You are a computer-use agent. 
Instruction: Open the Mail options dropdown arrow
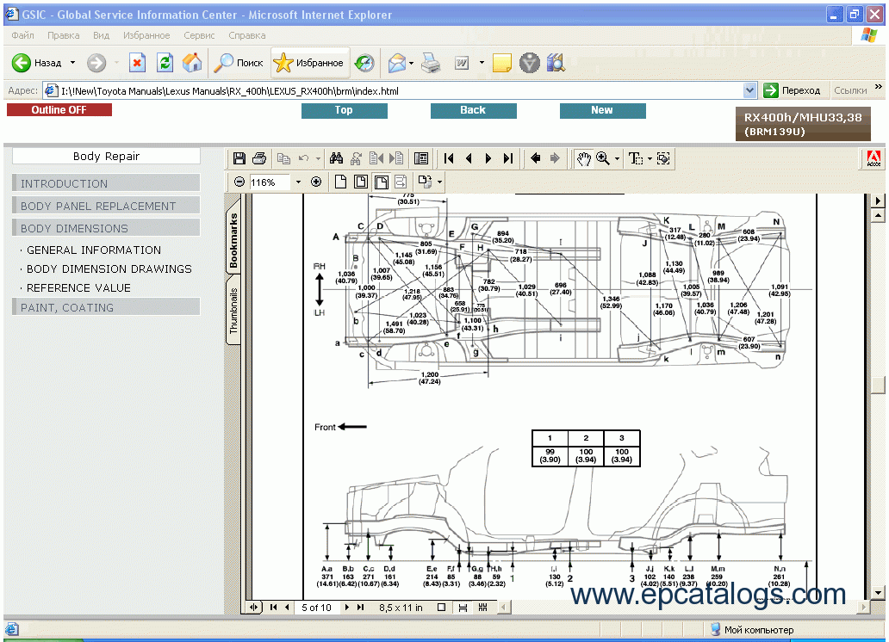(x=412, y=63)
